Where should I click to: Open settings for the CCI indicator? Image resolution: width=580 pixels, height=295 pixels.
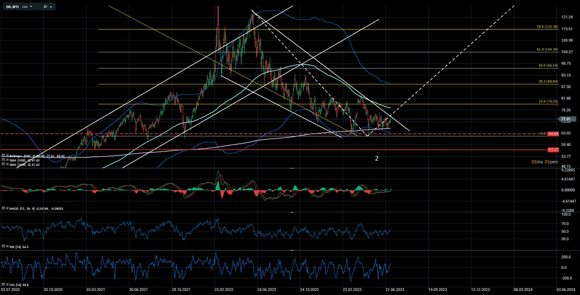(3, 284)
